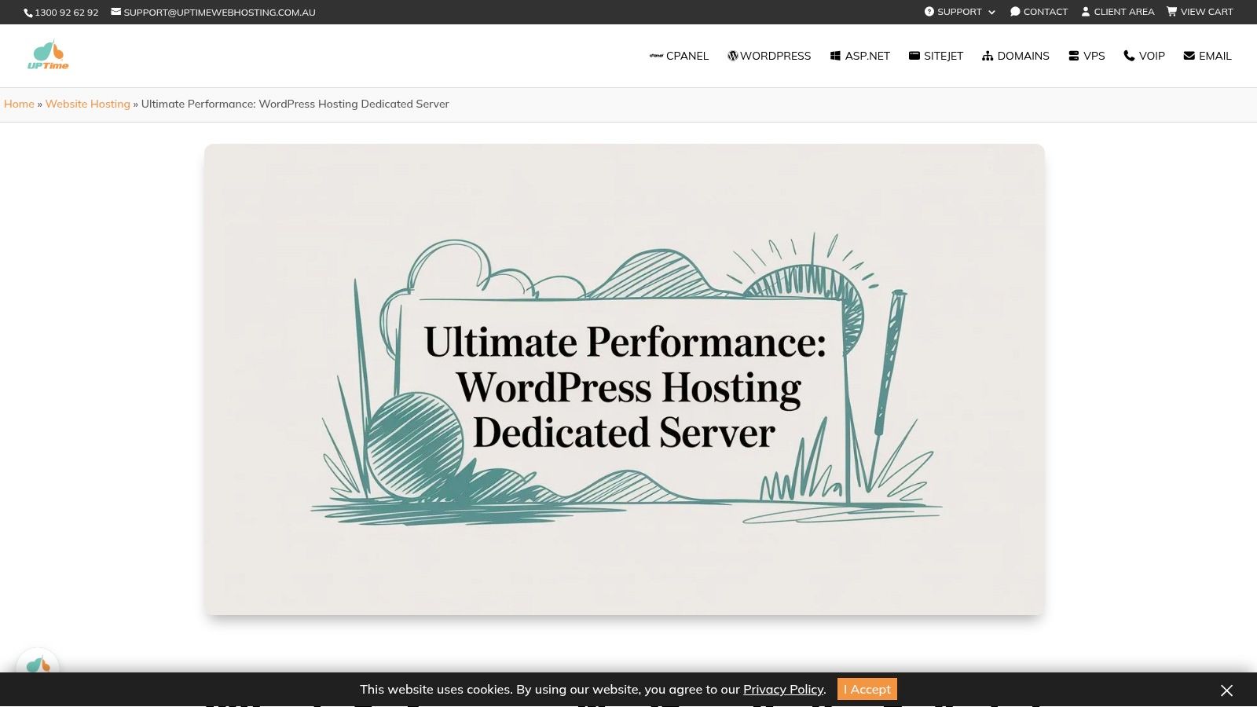Click the shopping cart icon

tap(1171, 12)
